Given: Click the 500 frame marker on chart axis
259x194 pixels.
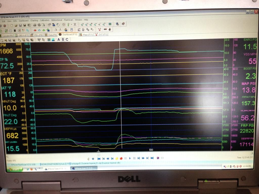Looking at the screenshot, I should click(x=151, y=150).
